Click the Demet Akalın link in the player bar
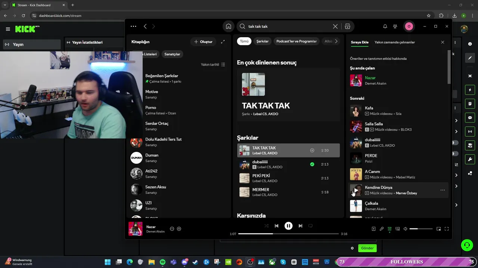Image resolution: width=478 pixels, height=268 pixels. click(x=155, y=232)
